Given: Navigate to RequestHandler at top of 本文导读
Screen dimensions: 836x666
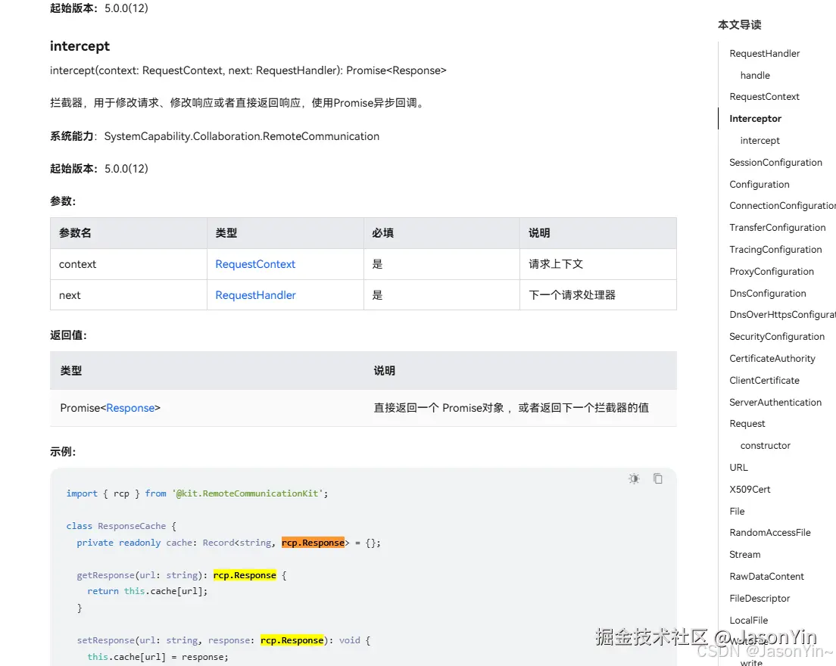Looking at the screenshot, I should (765, 53).
